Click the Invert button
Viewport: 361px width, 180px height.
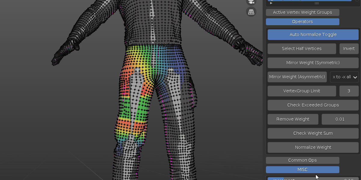(x=349, y=49)
